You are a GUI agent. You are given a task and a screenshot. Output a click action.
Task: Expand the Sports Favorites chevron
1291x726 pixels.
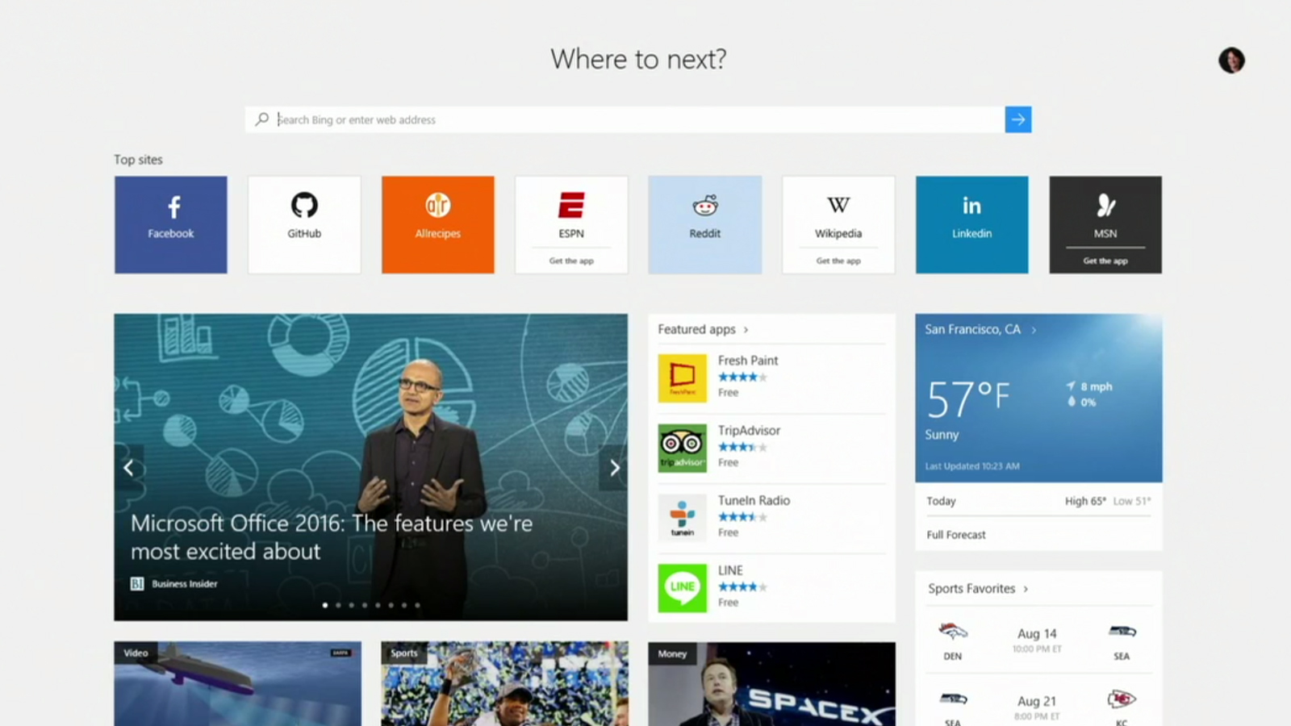[x=1026, y=589]
